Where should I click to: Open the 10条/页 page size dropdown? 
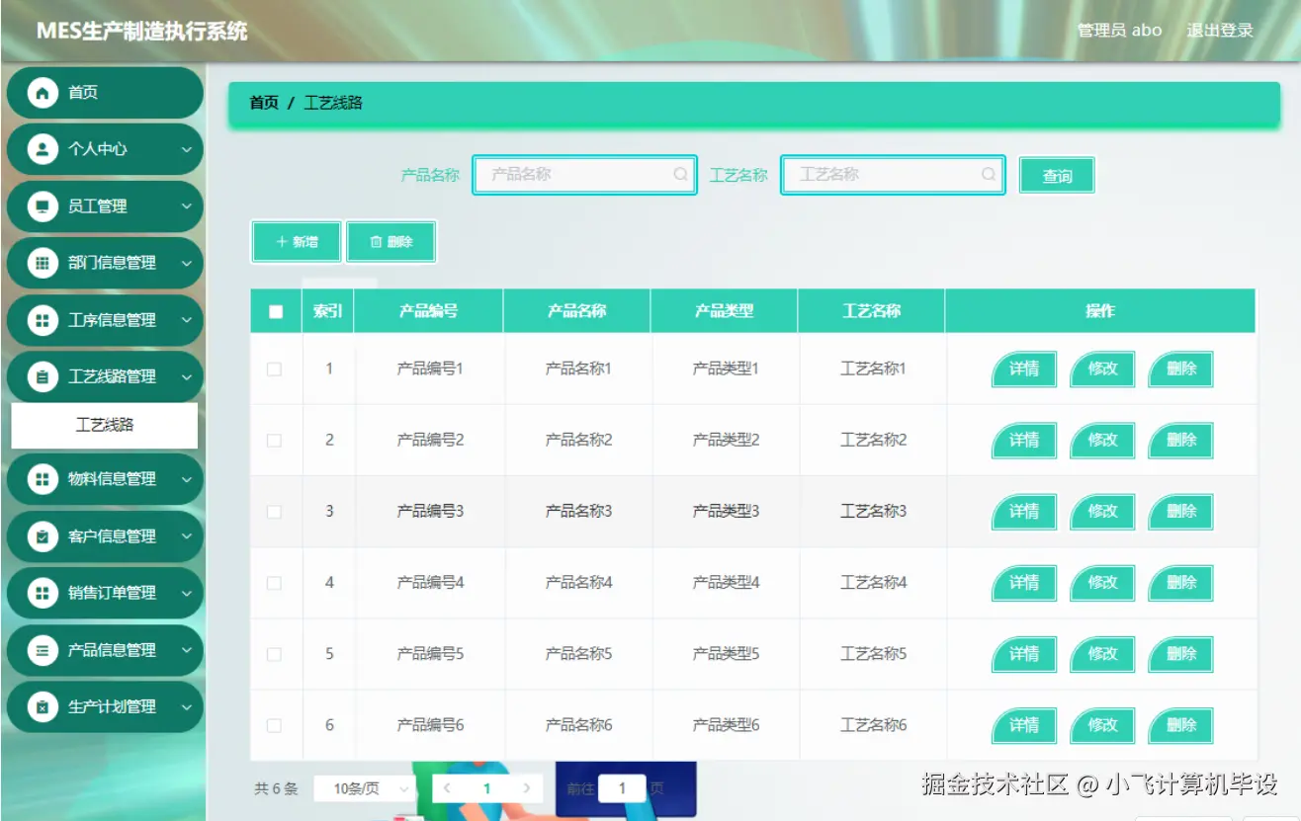click(364, 787)
